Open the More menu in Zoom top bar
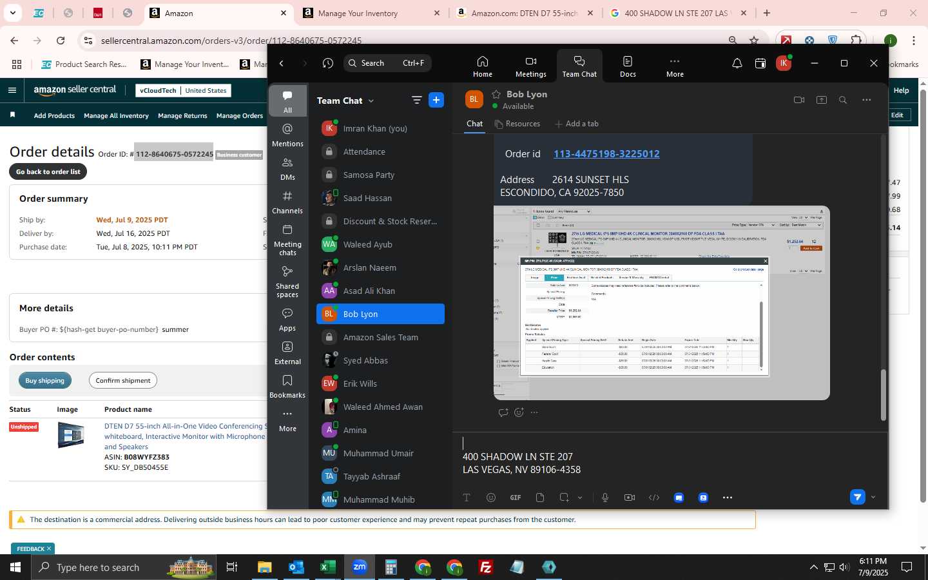The width and height of the screenshot is (928, 580). (675, 66)
